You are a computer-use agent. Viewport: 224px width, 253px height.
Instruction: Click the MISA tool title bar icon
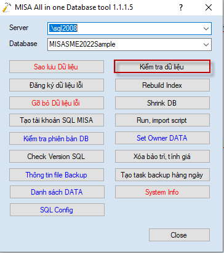coord(7,7)
